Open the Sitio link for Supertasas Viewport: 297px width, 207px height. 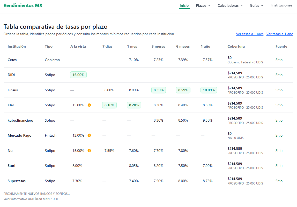point(279,181)
